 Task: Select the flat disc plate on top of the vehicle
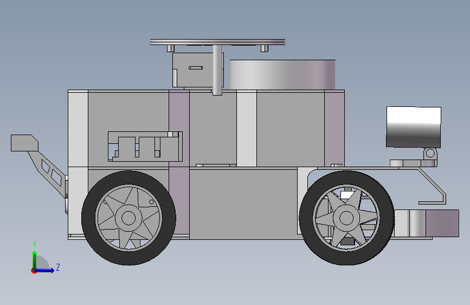coord(217,42)
